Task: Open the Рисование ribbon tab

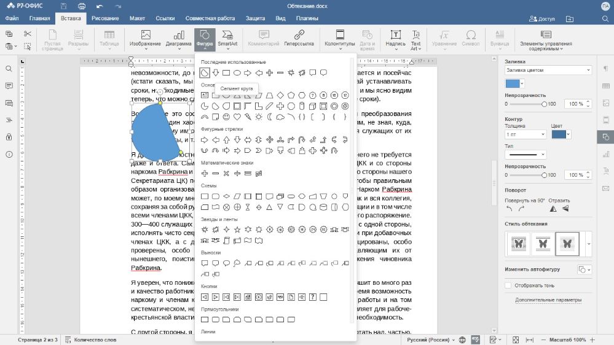Action: (x=105, y=18)
